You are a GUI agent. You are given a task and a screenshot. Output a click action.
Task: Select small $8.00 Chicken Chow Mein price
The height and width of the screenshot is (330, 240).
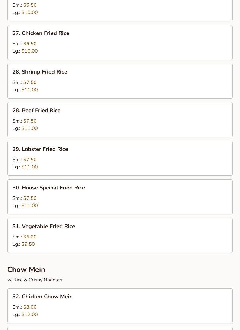30,307
